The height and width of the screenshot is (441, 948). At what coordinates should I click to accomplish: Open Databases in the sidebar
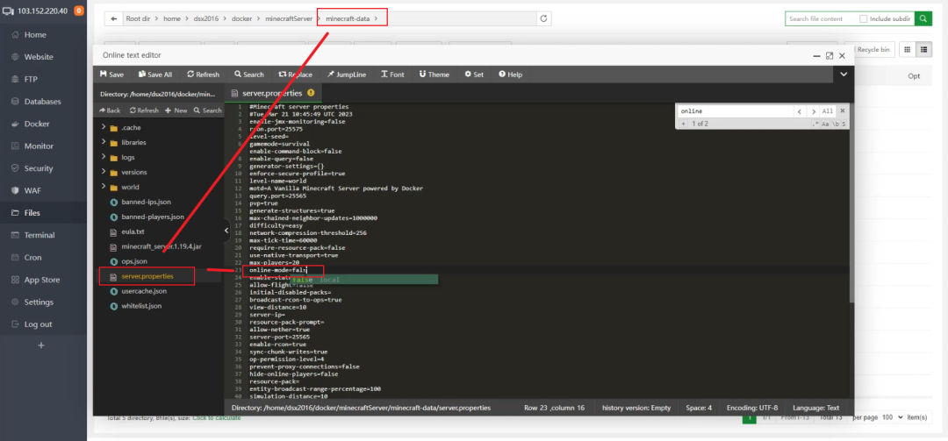42,102
